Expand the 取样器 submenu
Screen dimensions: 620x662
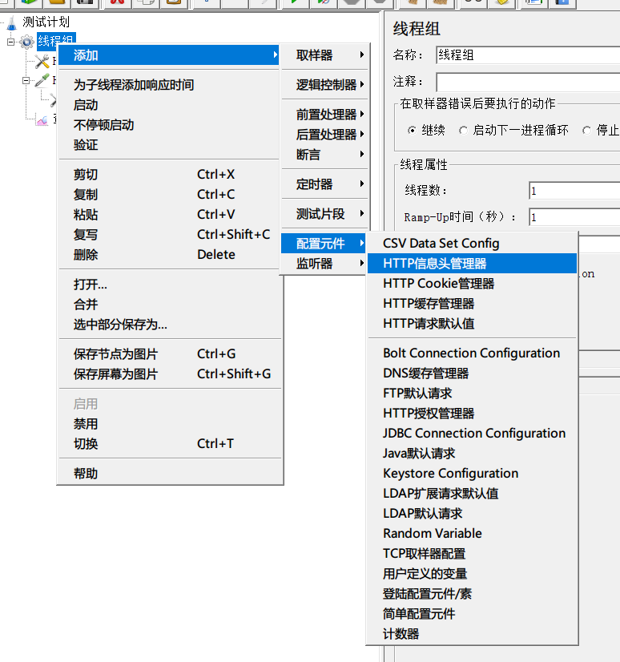pyautogui.click(x=325, y=54)
